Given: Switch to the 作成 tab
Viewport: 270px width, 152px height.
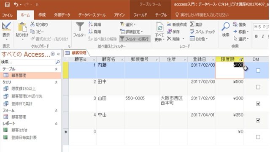Looking at the screenshot, I should (x=42, y=15).
